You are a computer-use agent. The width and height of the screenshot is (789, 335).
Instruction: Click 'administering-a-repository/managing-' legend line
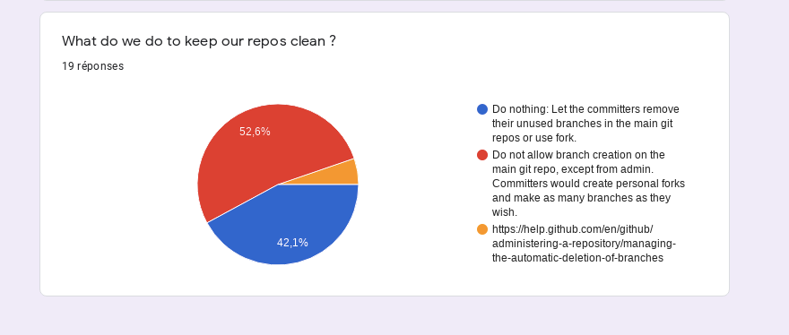[585, 244]
